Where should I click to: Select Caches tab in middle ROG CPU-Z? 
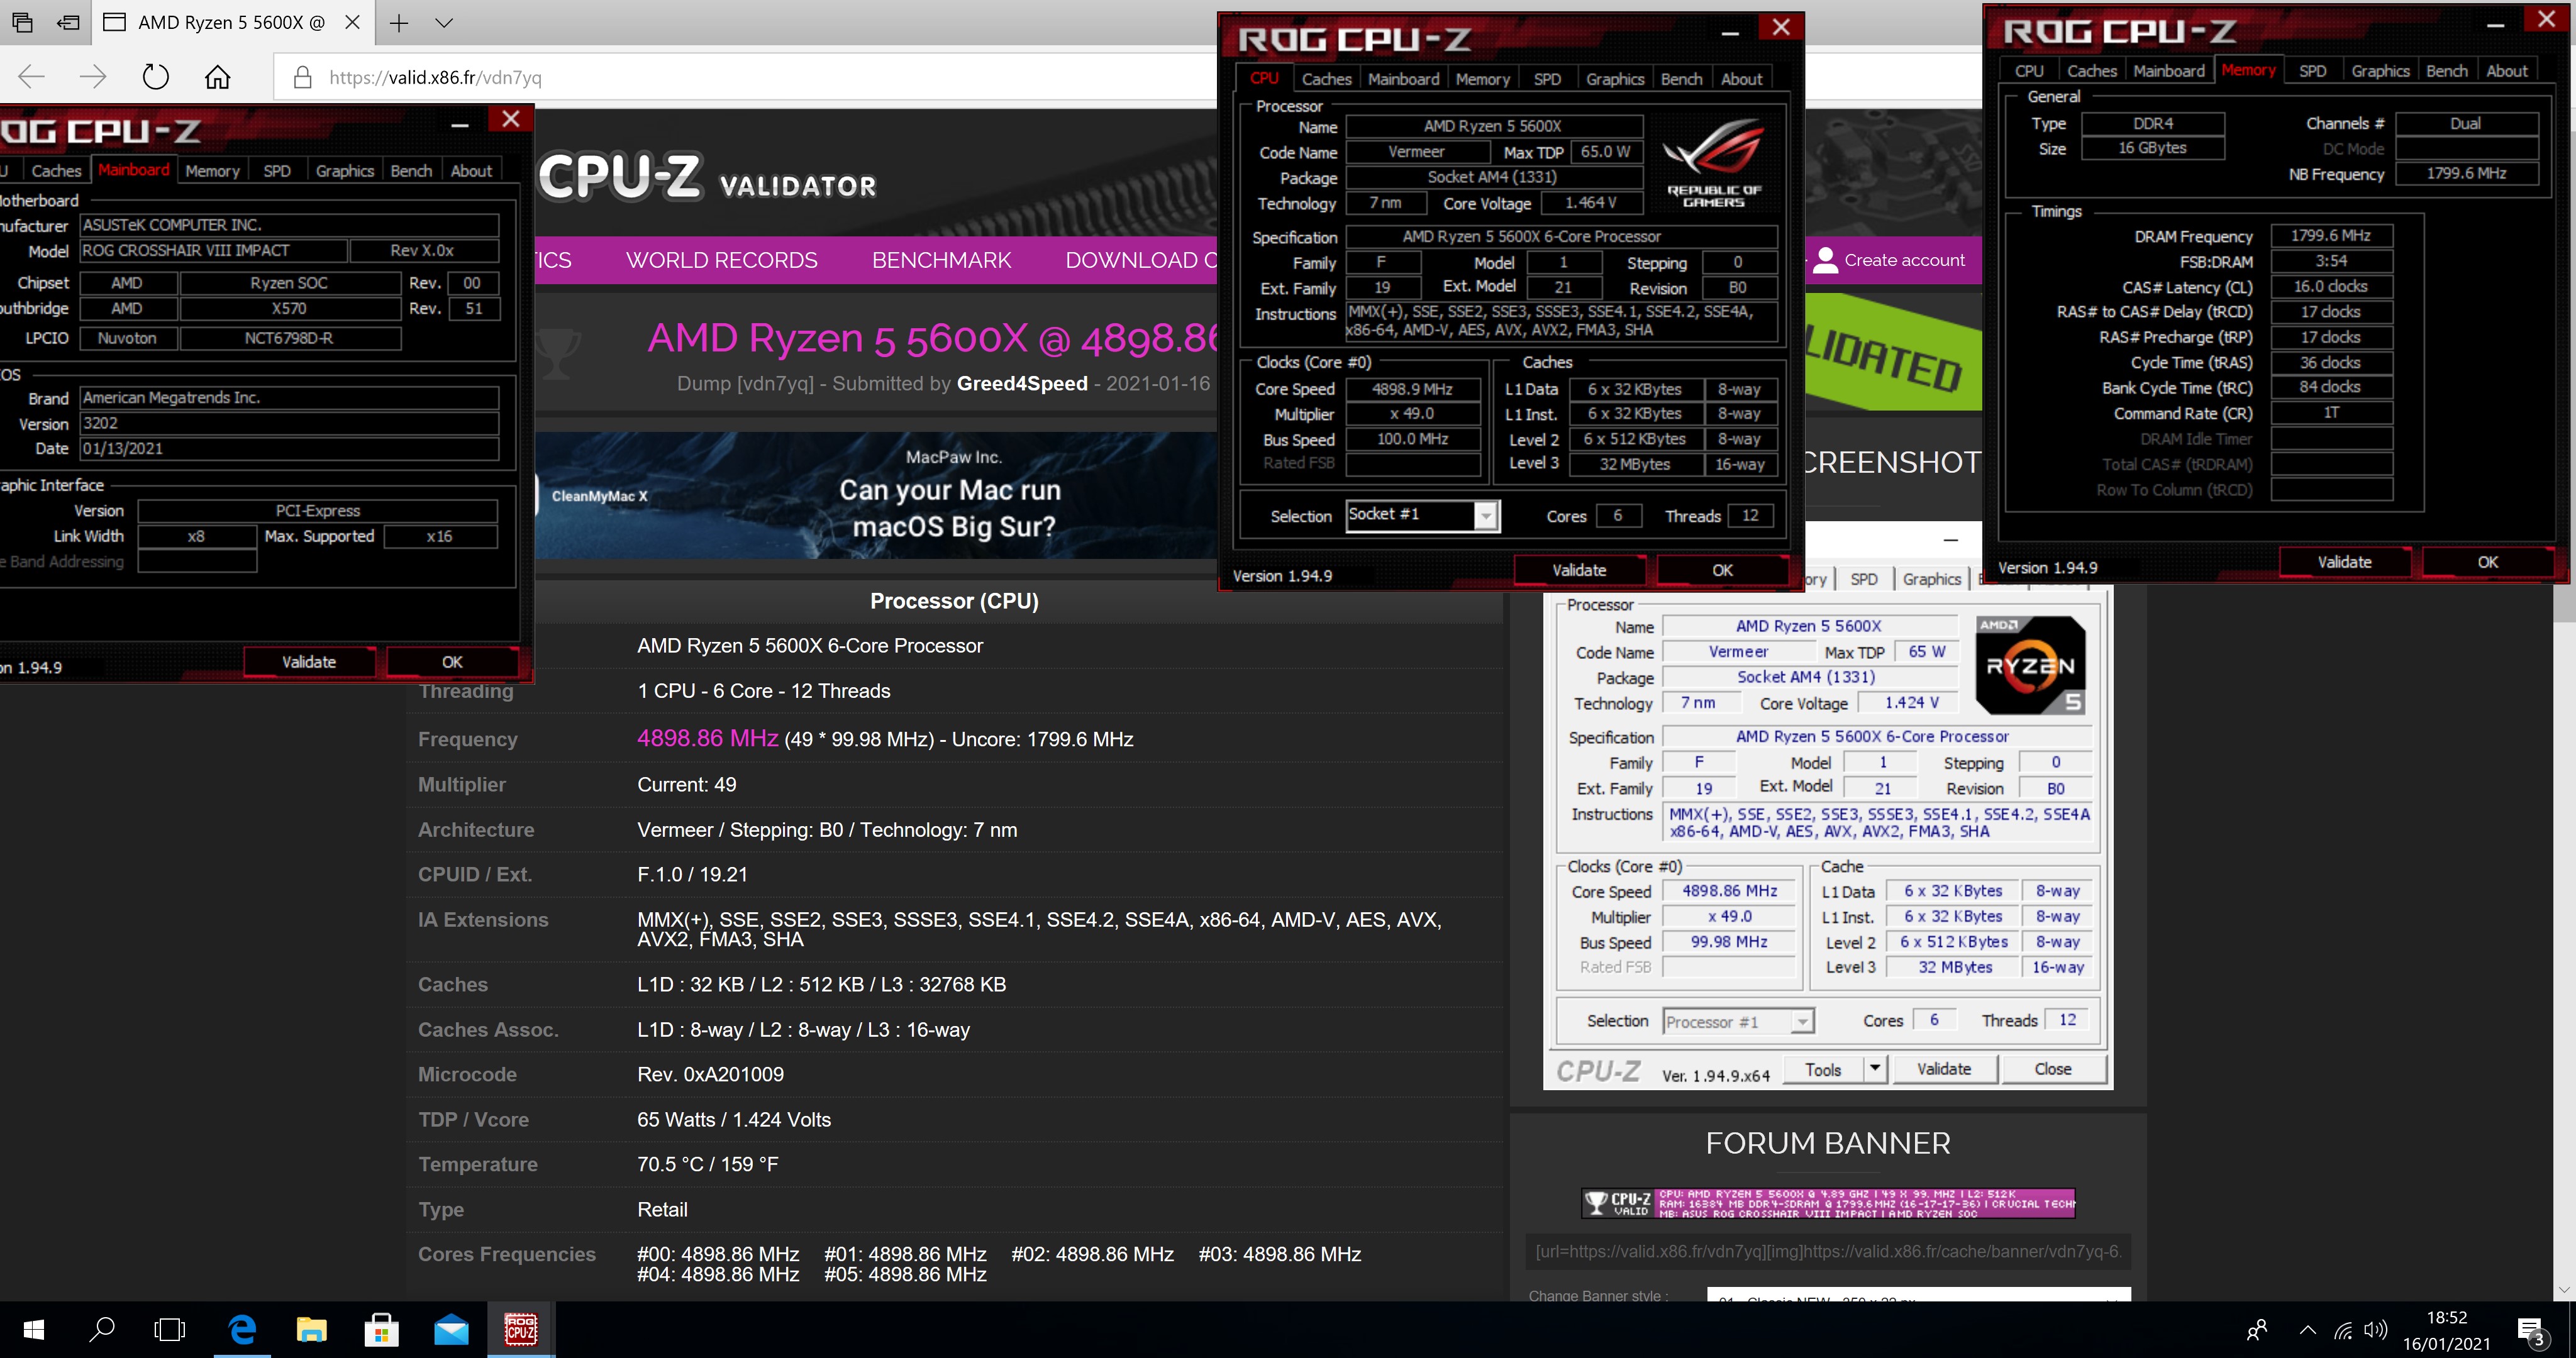[x=1326, y=79]
